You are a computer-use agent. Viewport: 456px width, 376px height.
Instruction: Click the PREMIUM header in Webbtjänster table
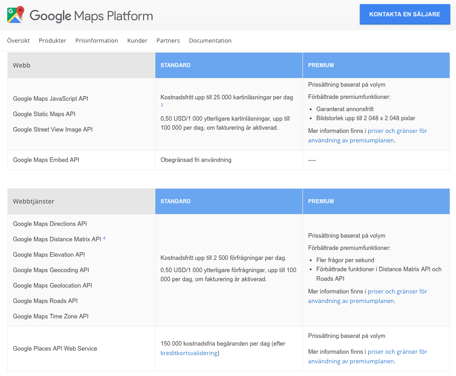pos(376,201)
